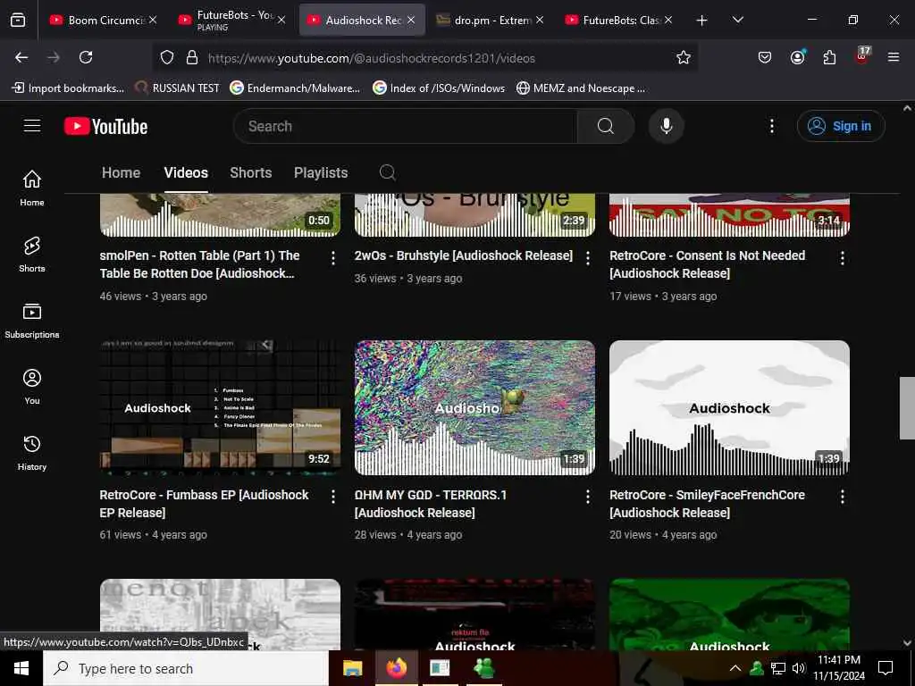Start voice search with the microphone
915x686 pixels.
point(666,126)
